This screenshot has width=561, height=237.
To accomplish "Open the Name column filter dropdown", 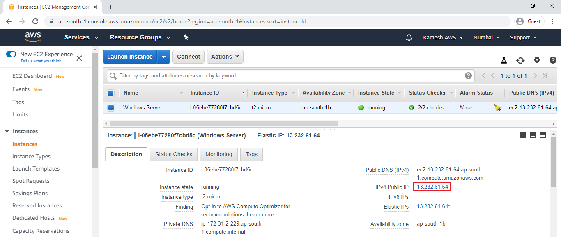I will click(182, 93).
